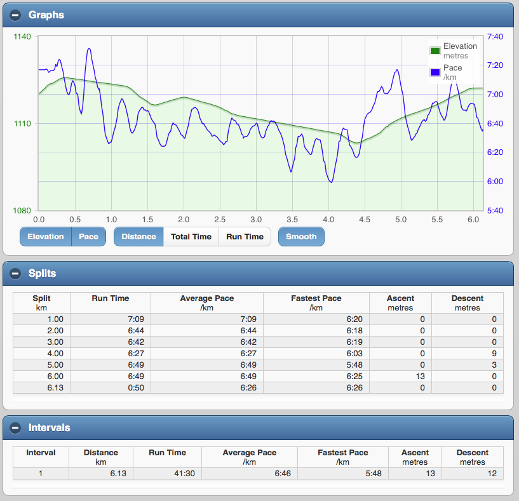Click the 7:40 pace axis label
This screenshot has width=519, height=501.
(495, 36)
